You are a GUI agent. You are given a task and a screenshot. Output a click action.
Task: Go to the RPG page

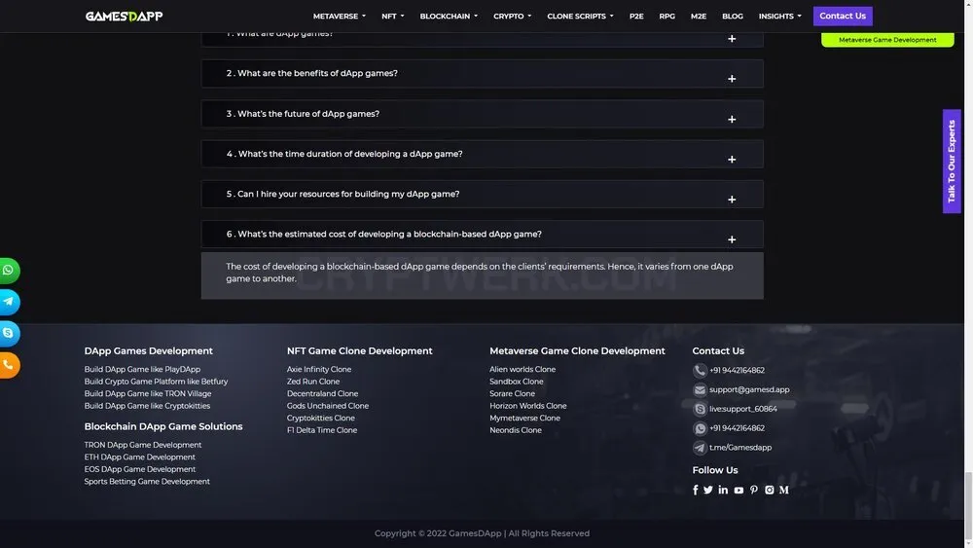click(x=667, y=17)
